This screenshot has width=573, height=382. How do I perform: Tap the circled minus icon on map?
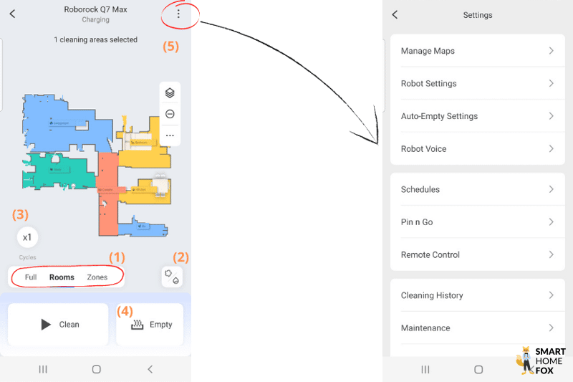[x=170, y=114]
